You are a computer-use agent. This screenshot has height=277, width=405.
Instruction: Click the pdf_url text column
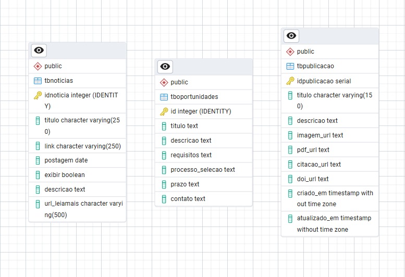(x=313, y=150)
